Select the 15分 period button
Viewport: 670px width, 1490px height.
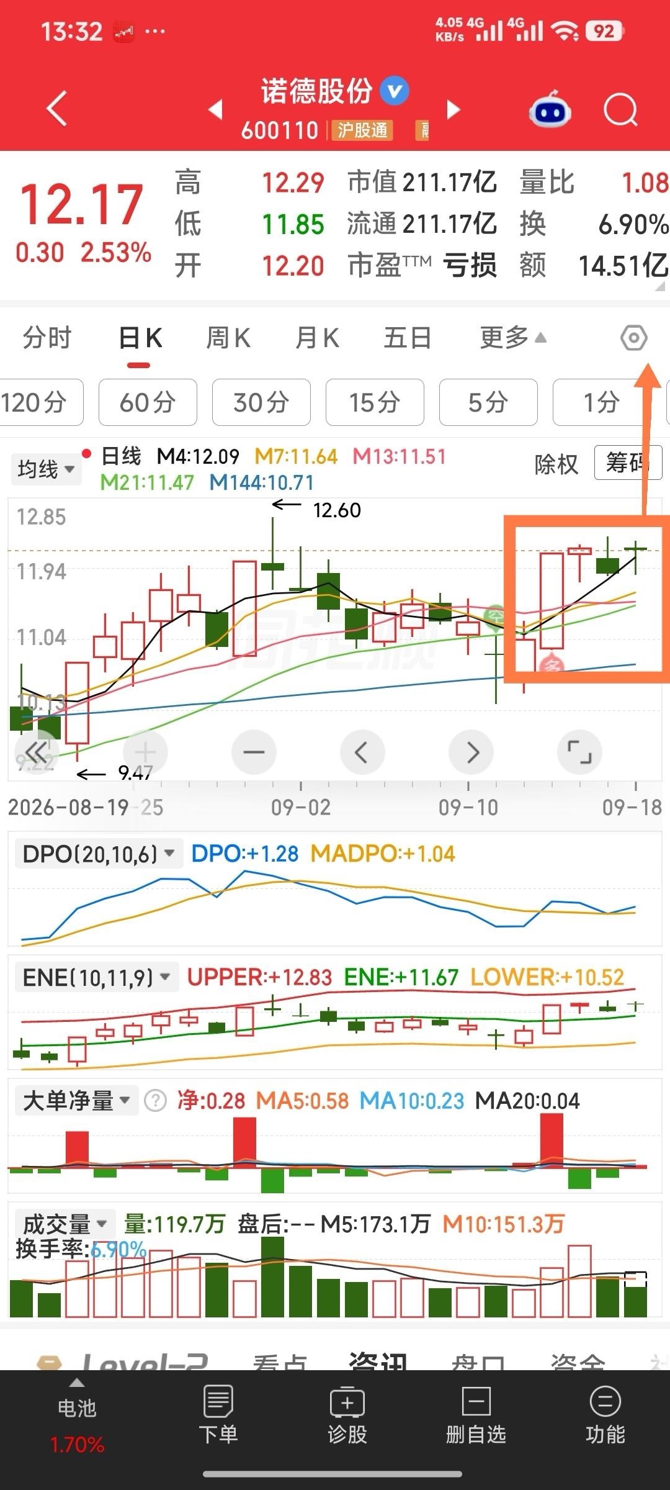pyautogui.click(x=375, y=402)
